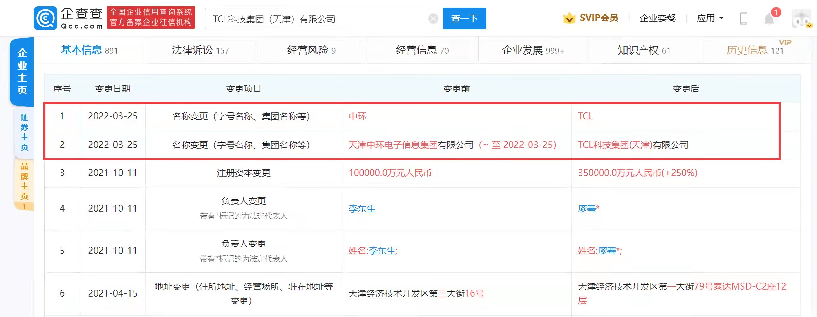This screenshot has width=817, height=317.
Task: Open the Qcc.com logo homepage
Action: [x=68, y=18]
